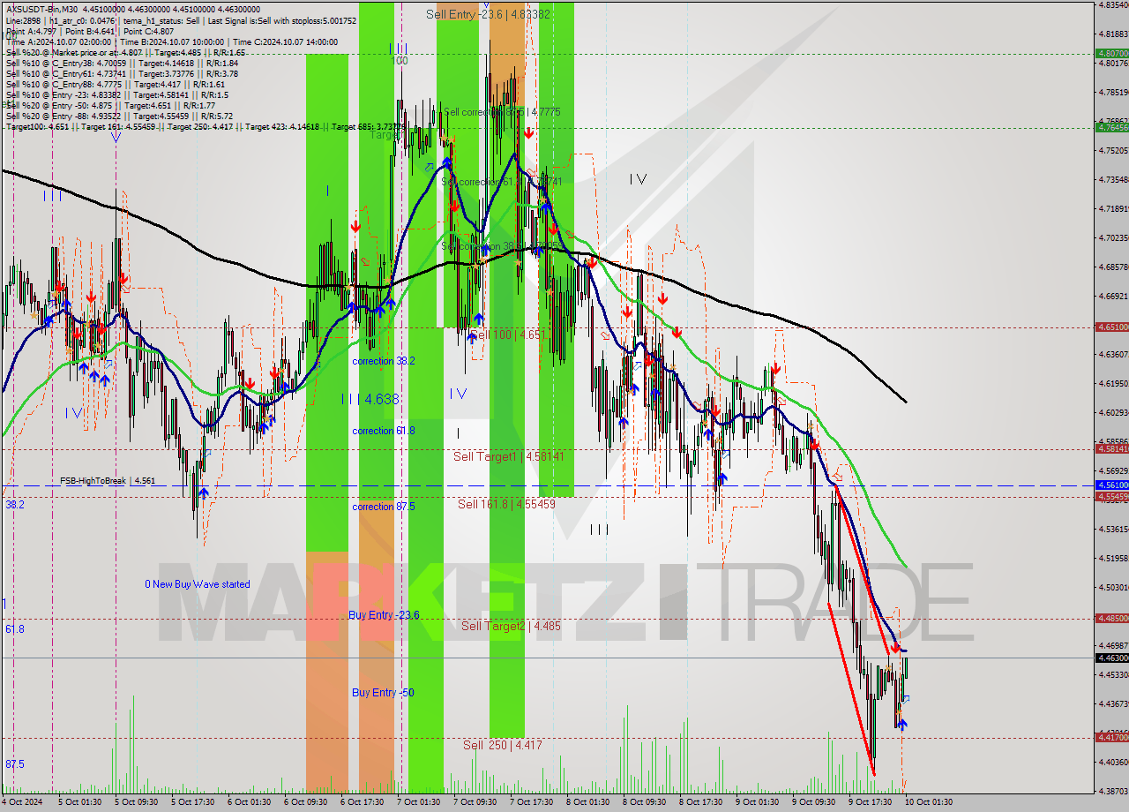The height and width of the screenshot is (812, 1129).
Task: Click the 'Buy Entry -50' label
Action: (383, 693)
